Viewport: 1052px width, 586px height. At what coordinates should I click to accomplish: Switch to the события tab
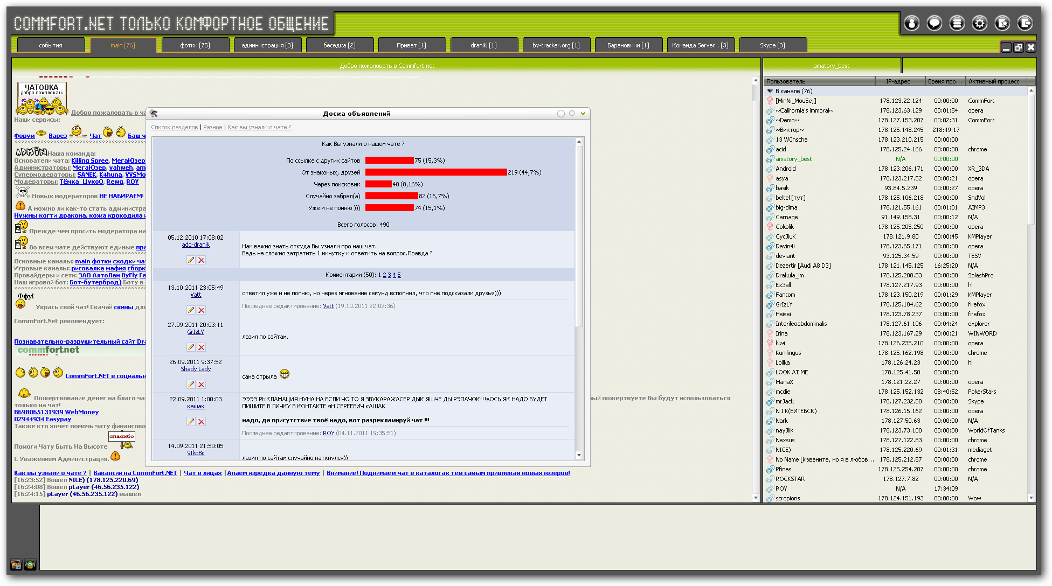[51, 45]
